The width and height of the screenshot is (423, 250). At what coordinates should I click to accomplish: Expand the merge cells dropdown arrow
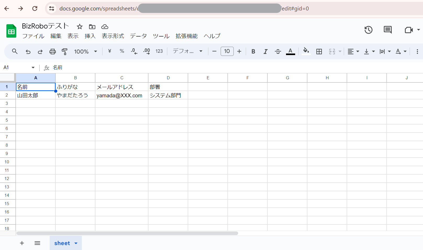pos(340,52)
